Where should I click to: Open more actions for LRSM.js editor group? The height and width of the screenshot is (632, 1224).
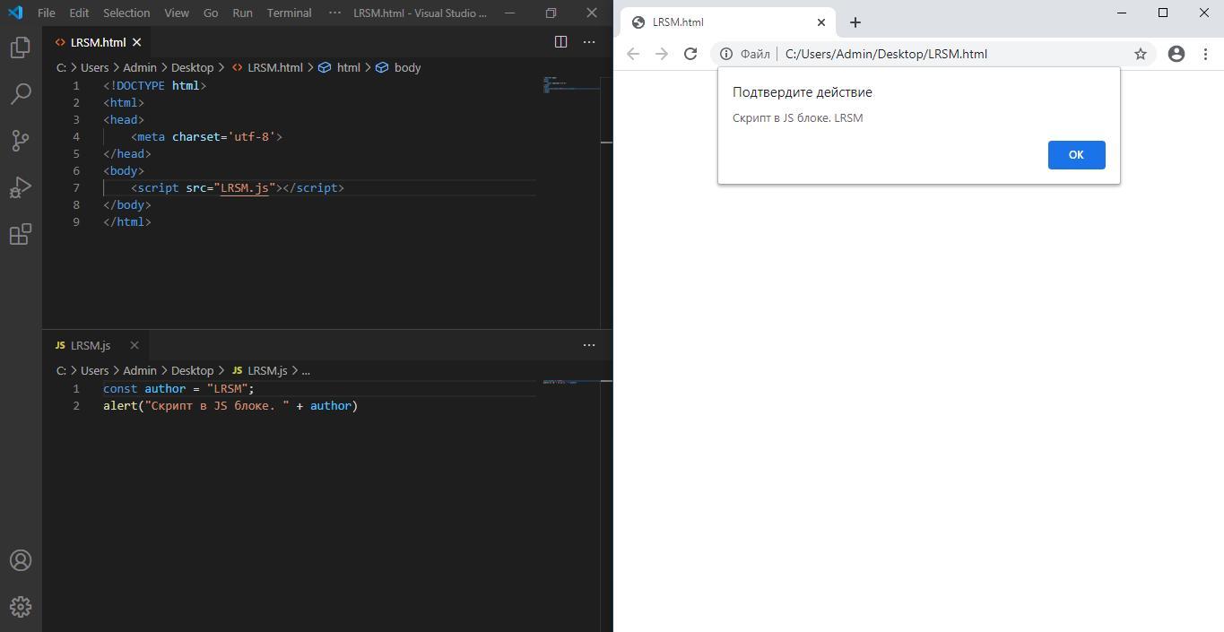tap(589, 345)
